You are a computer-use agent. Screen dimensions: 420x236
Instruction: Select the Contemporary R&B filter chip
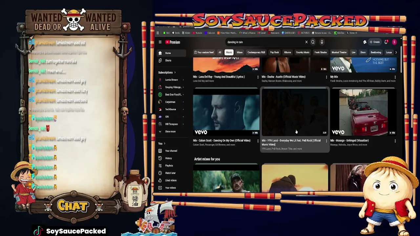(x=256, y=52)
